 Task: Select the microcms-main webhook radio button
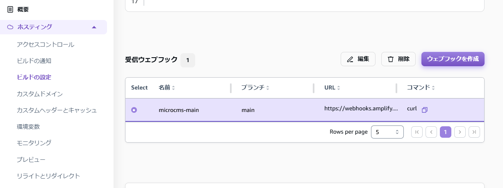134,110
